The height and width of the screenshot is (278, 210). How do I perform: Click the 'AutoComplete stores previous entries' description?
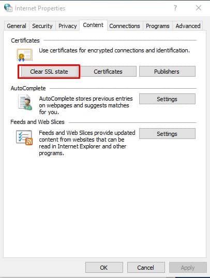tap(86, 105)
